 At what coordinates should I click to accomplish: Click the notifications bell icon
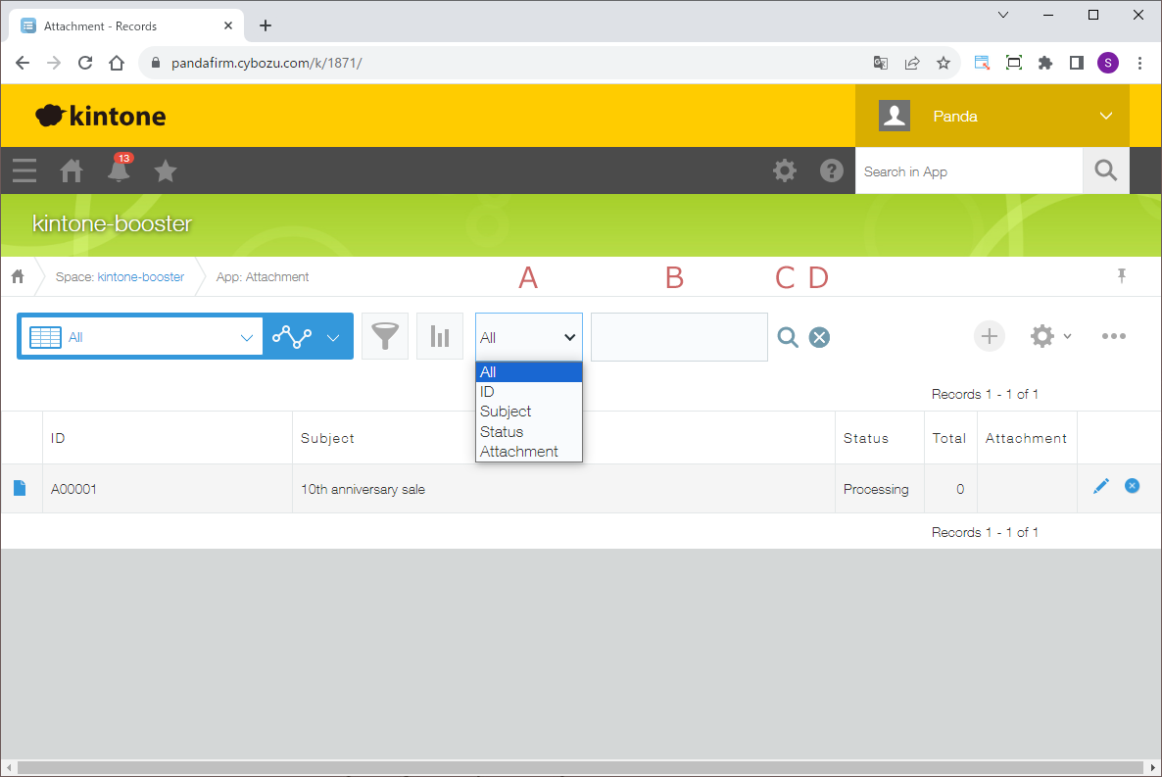(x=119, y=170)
